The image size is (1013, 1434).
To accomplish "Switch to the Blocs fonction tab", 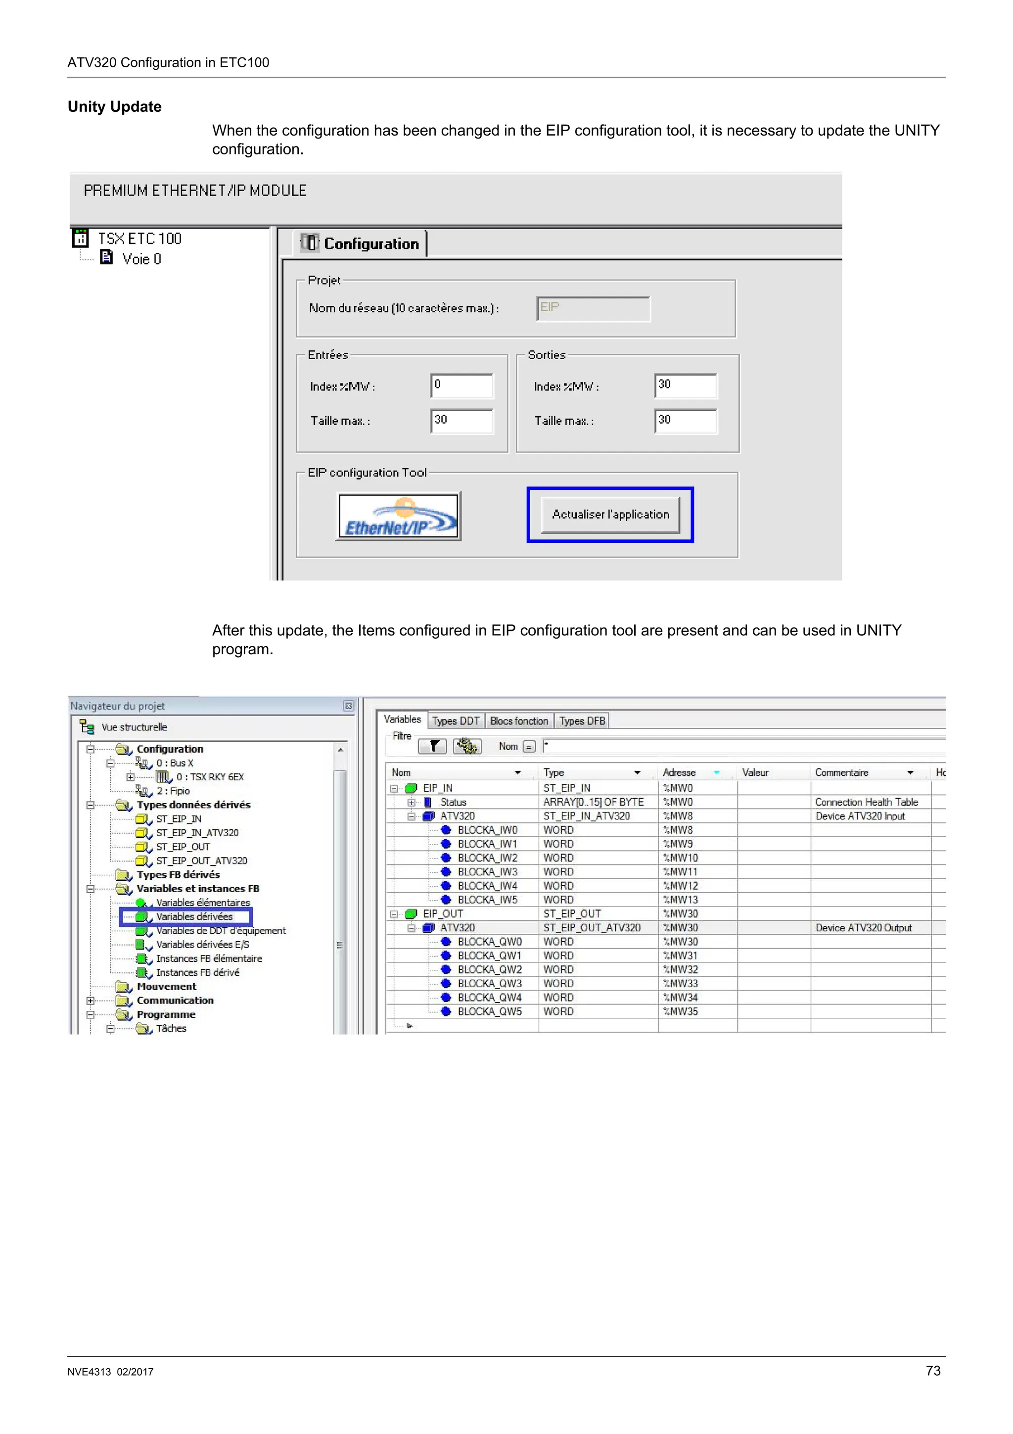I will [x=519, y=721].
